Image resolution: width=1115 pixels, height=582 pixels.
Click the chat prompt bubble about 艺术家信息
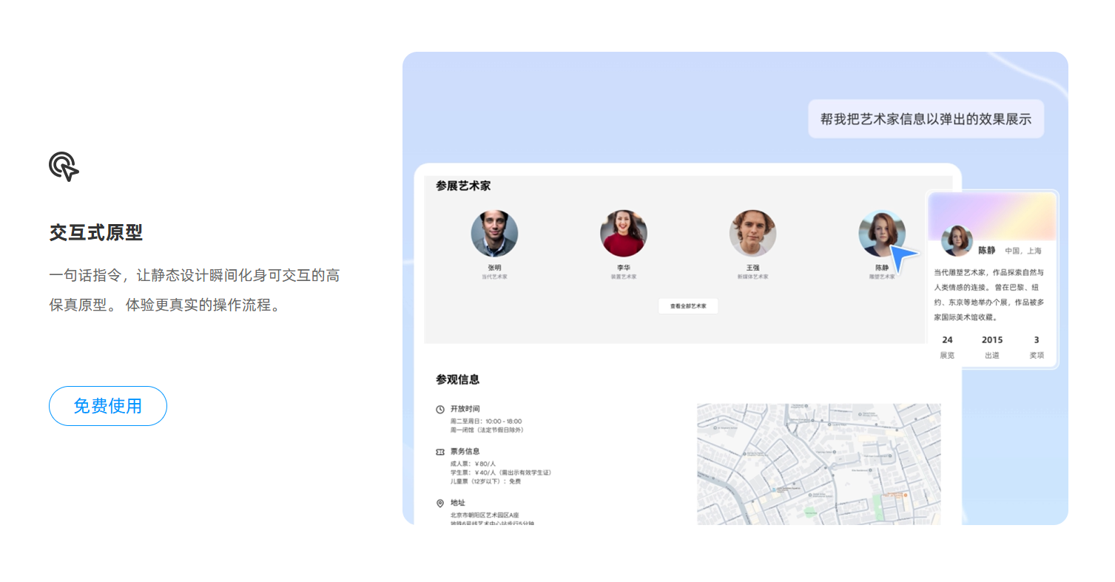click(x=926, y=118)
